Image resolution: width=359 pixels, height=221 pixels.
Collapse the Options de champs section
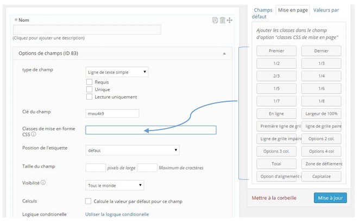click(x=224, y=54)
